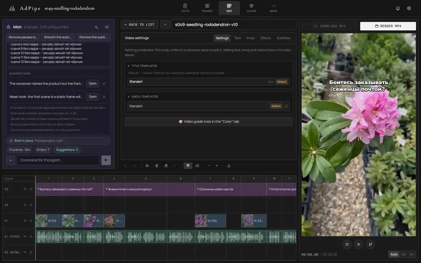Open the Weak hook suggestion

92,97
